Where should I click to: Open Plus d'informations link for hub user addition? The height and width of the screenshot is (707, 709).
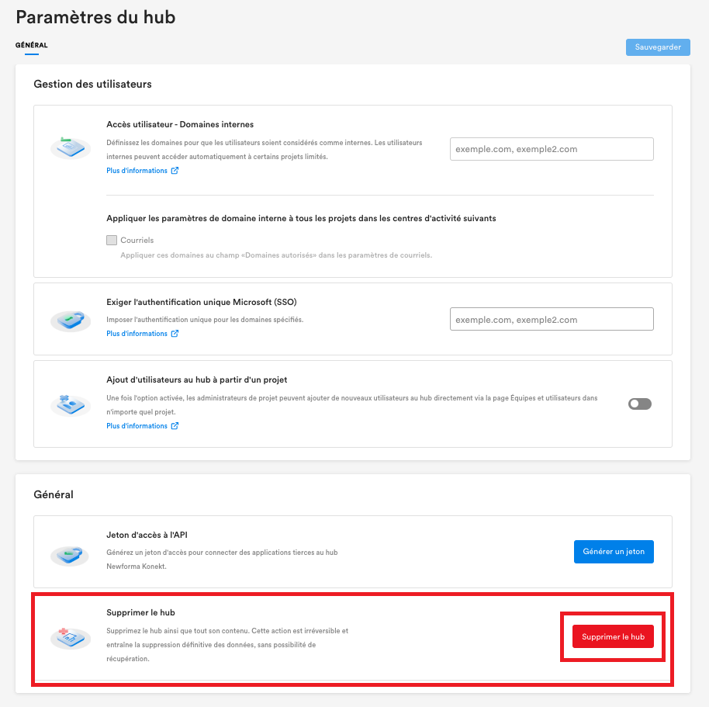[137, 426]
